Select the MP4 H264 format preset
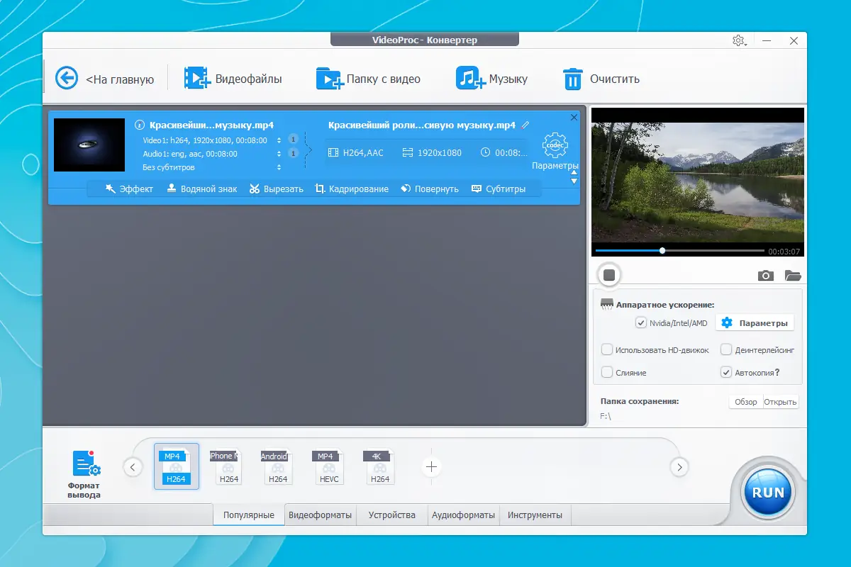 pyautogui.click(x=176, y=466)
